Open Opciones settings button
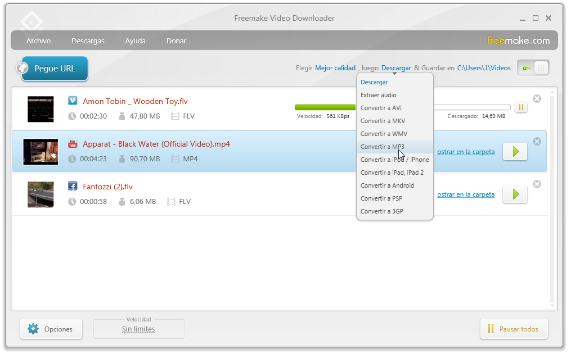The width and height of the screenshot is (571, 354). [51, 329]
